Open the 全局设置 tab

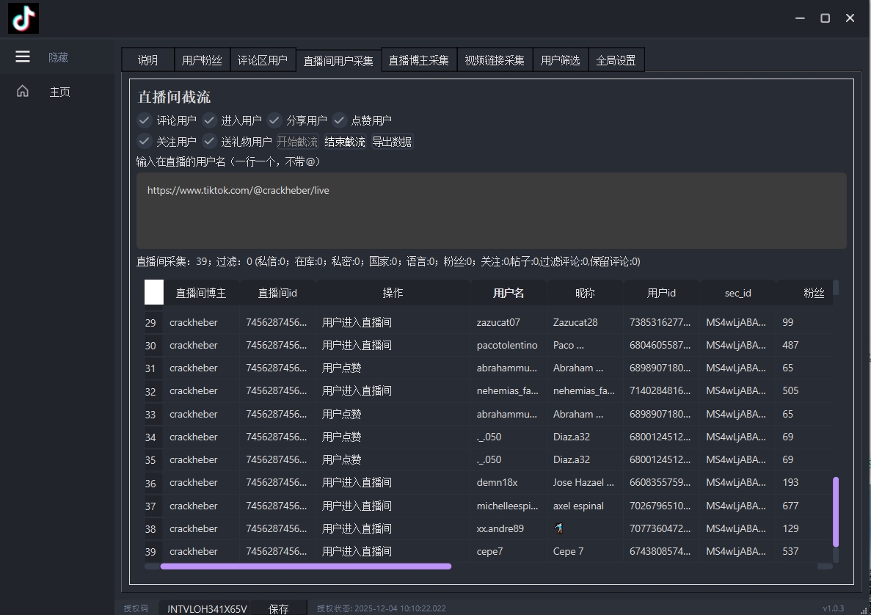(616, 60)
